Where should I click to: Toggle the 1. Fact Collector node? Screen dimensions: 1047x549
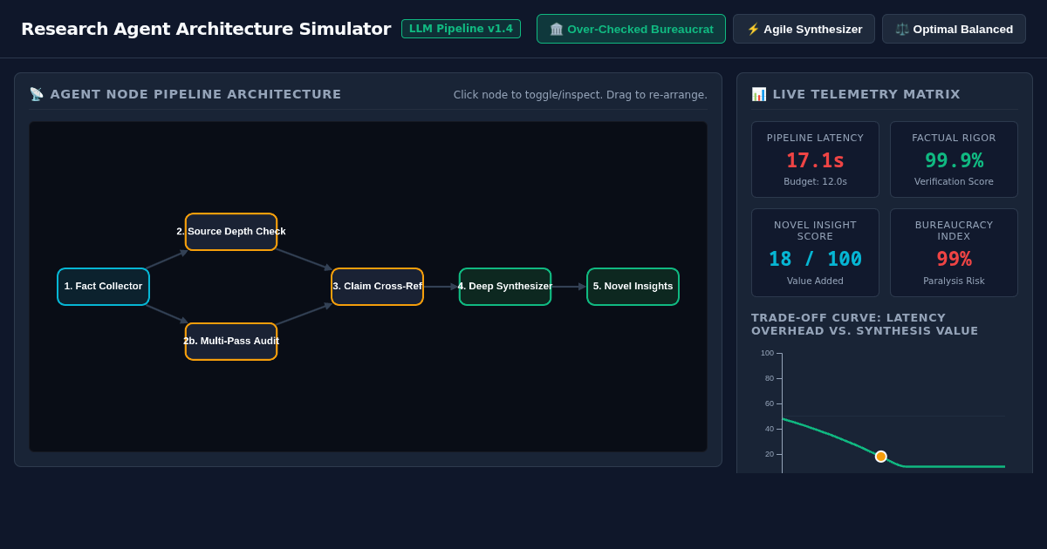(x=103, y=287)
